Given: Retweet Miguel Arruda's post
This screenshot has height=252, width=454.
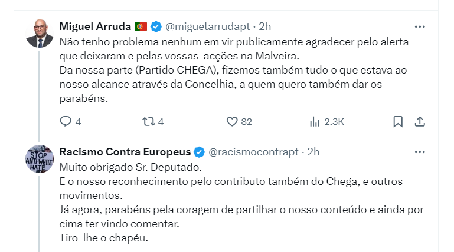Looking at the screenshot, I should point(149,121).
